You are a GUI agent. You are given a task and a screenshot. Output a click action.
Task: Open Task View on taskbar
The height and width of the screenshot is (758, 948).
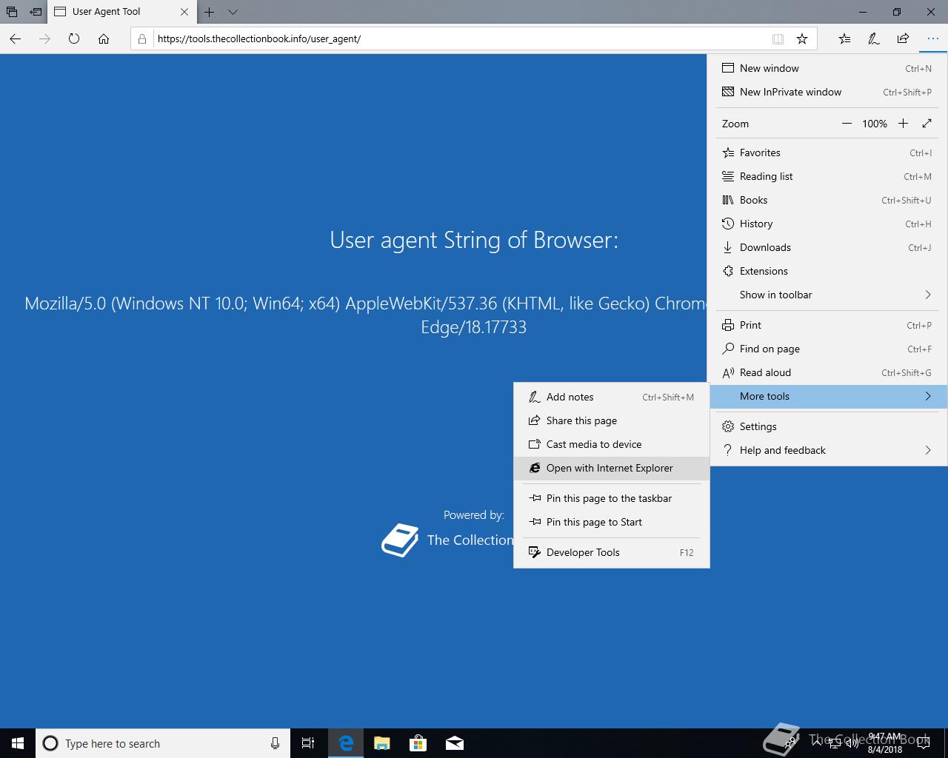[x=308, y=743]
